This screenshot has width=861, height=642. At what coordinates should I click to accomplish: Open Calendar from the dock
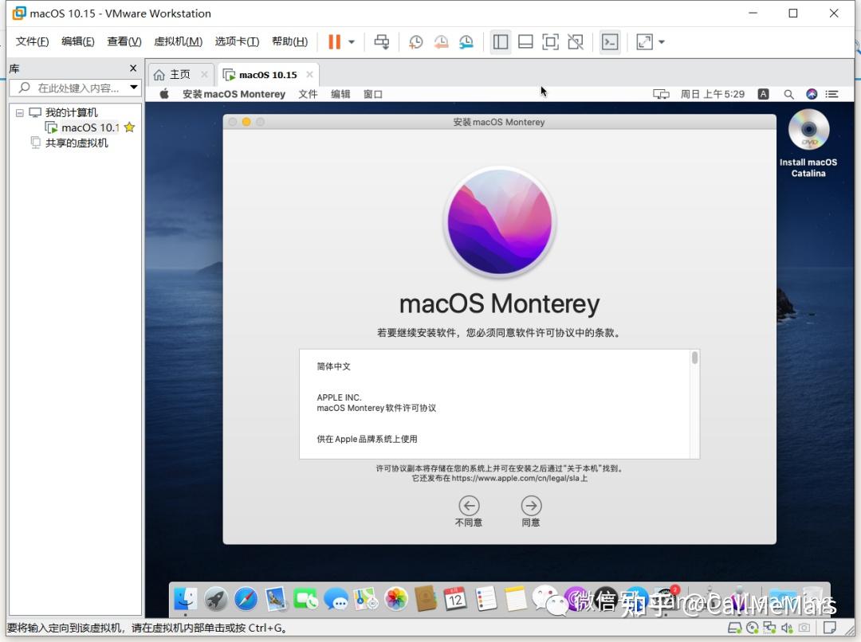(455, 599)
